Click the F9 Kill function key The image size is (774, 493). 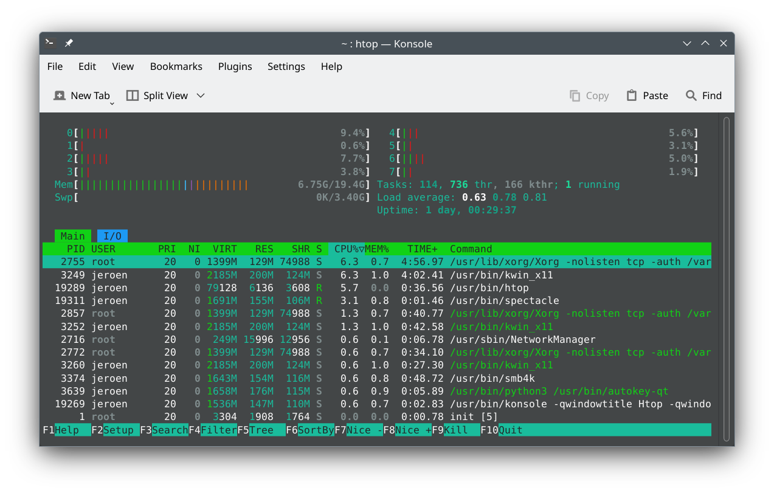(456, 430)
